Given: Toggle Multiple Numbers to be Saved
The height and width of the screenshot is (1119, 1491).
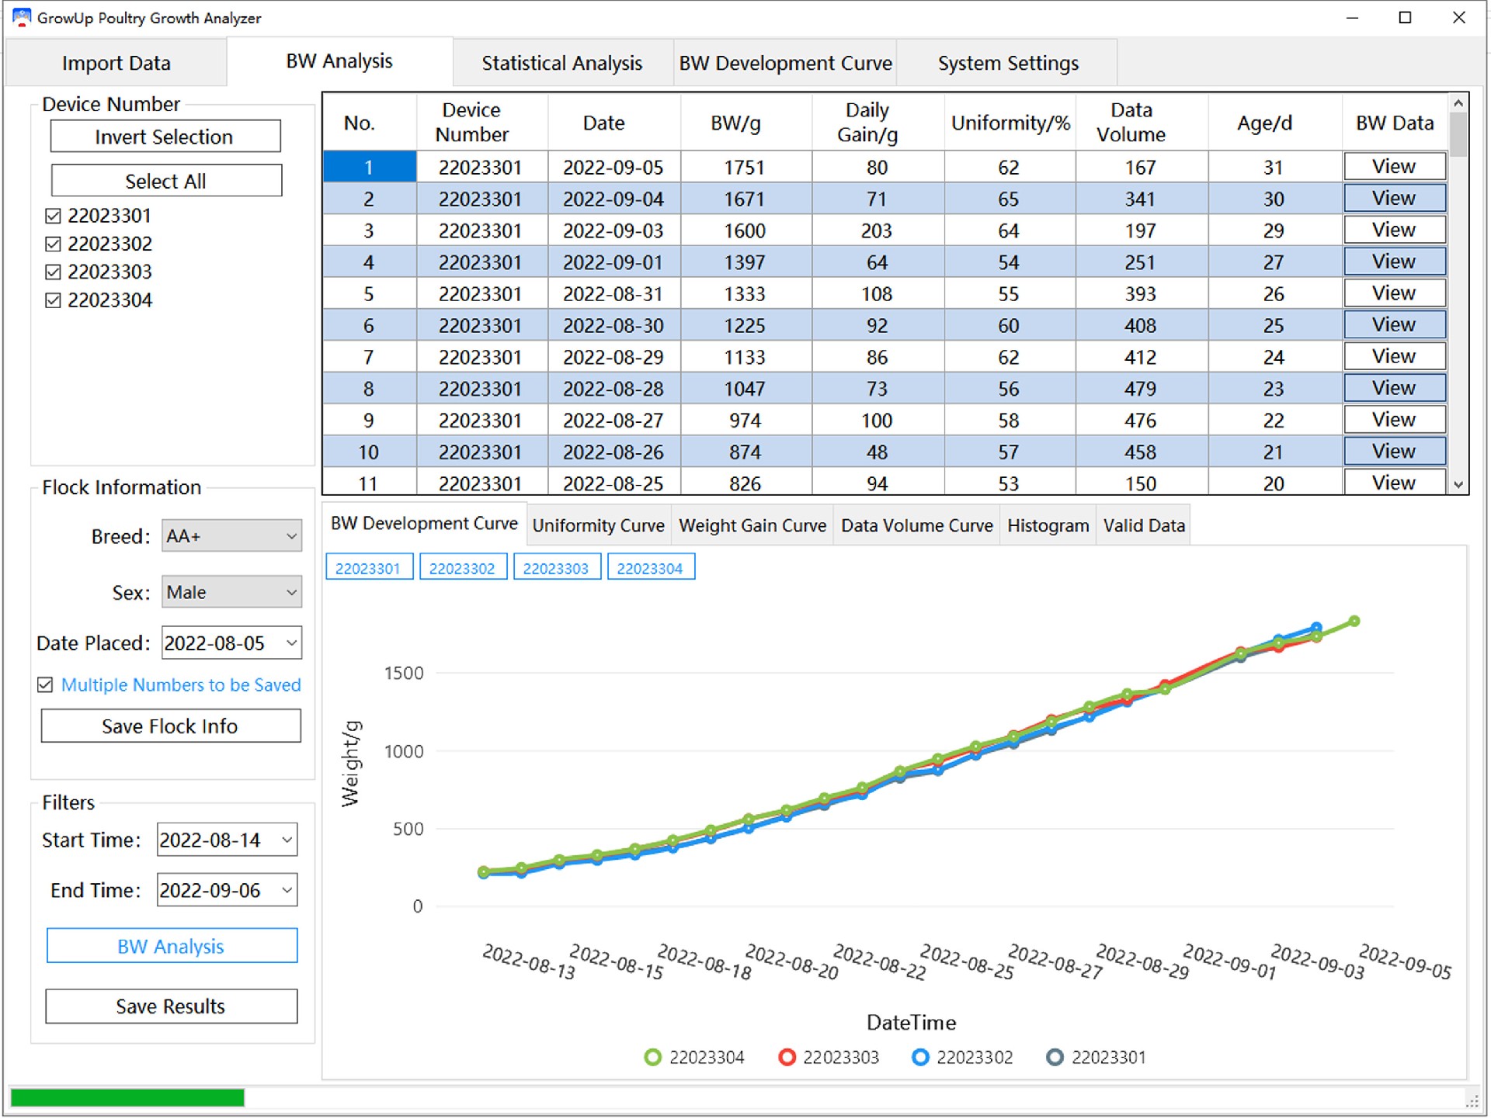Looking at the screenshot, I should point(45,684).
